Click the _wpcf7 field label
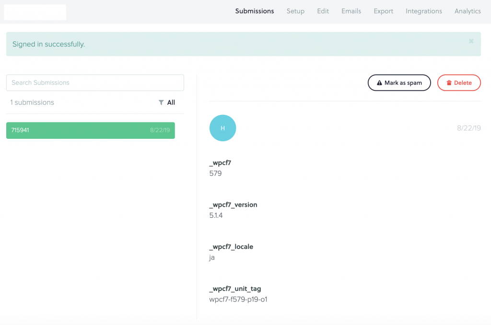Image resolution: width=491 pixels, height=325 pixels. click(220, 163)
